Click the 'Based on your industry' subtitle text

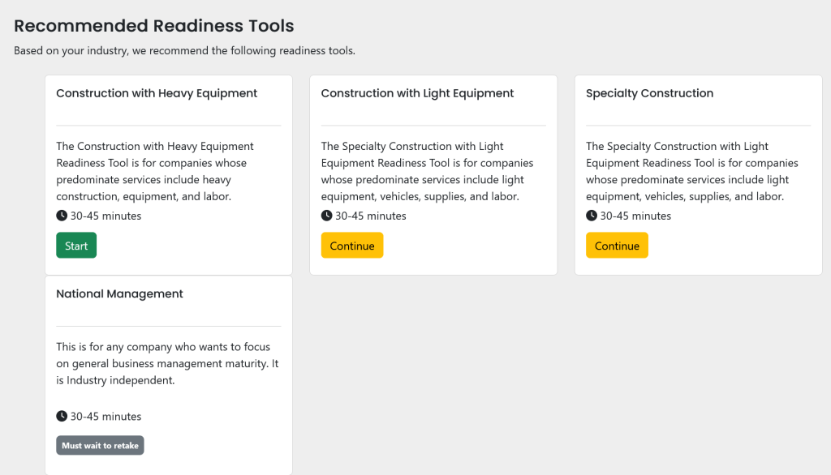click(x=184, y=50)
